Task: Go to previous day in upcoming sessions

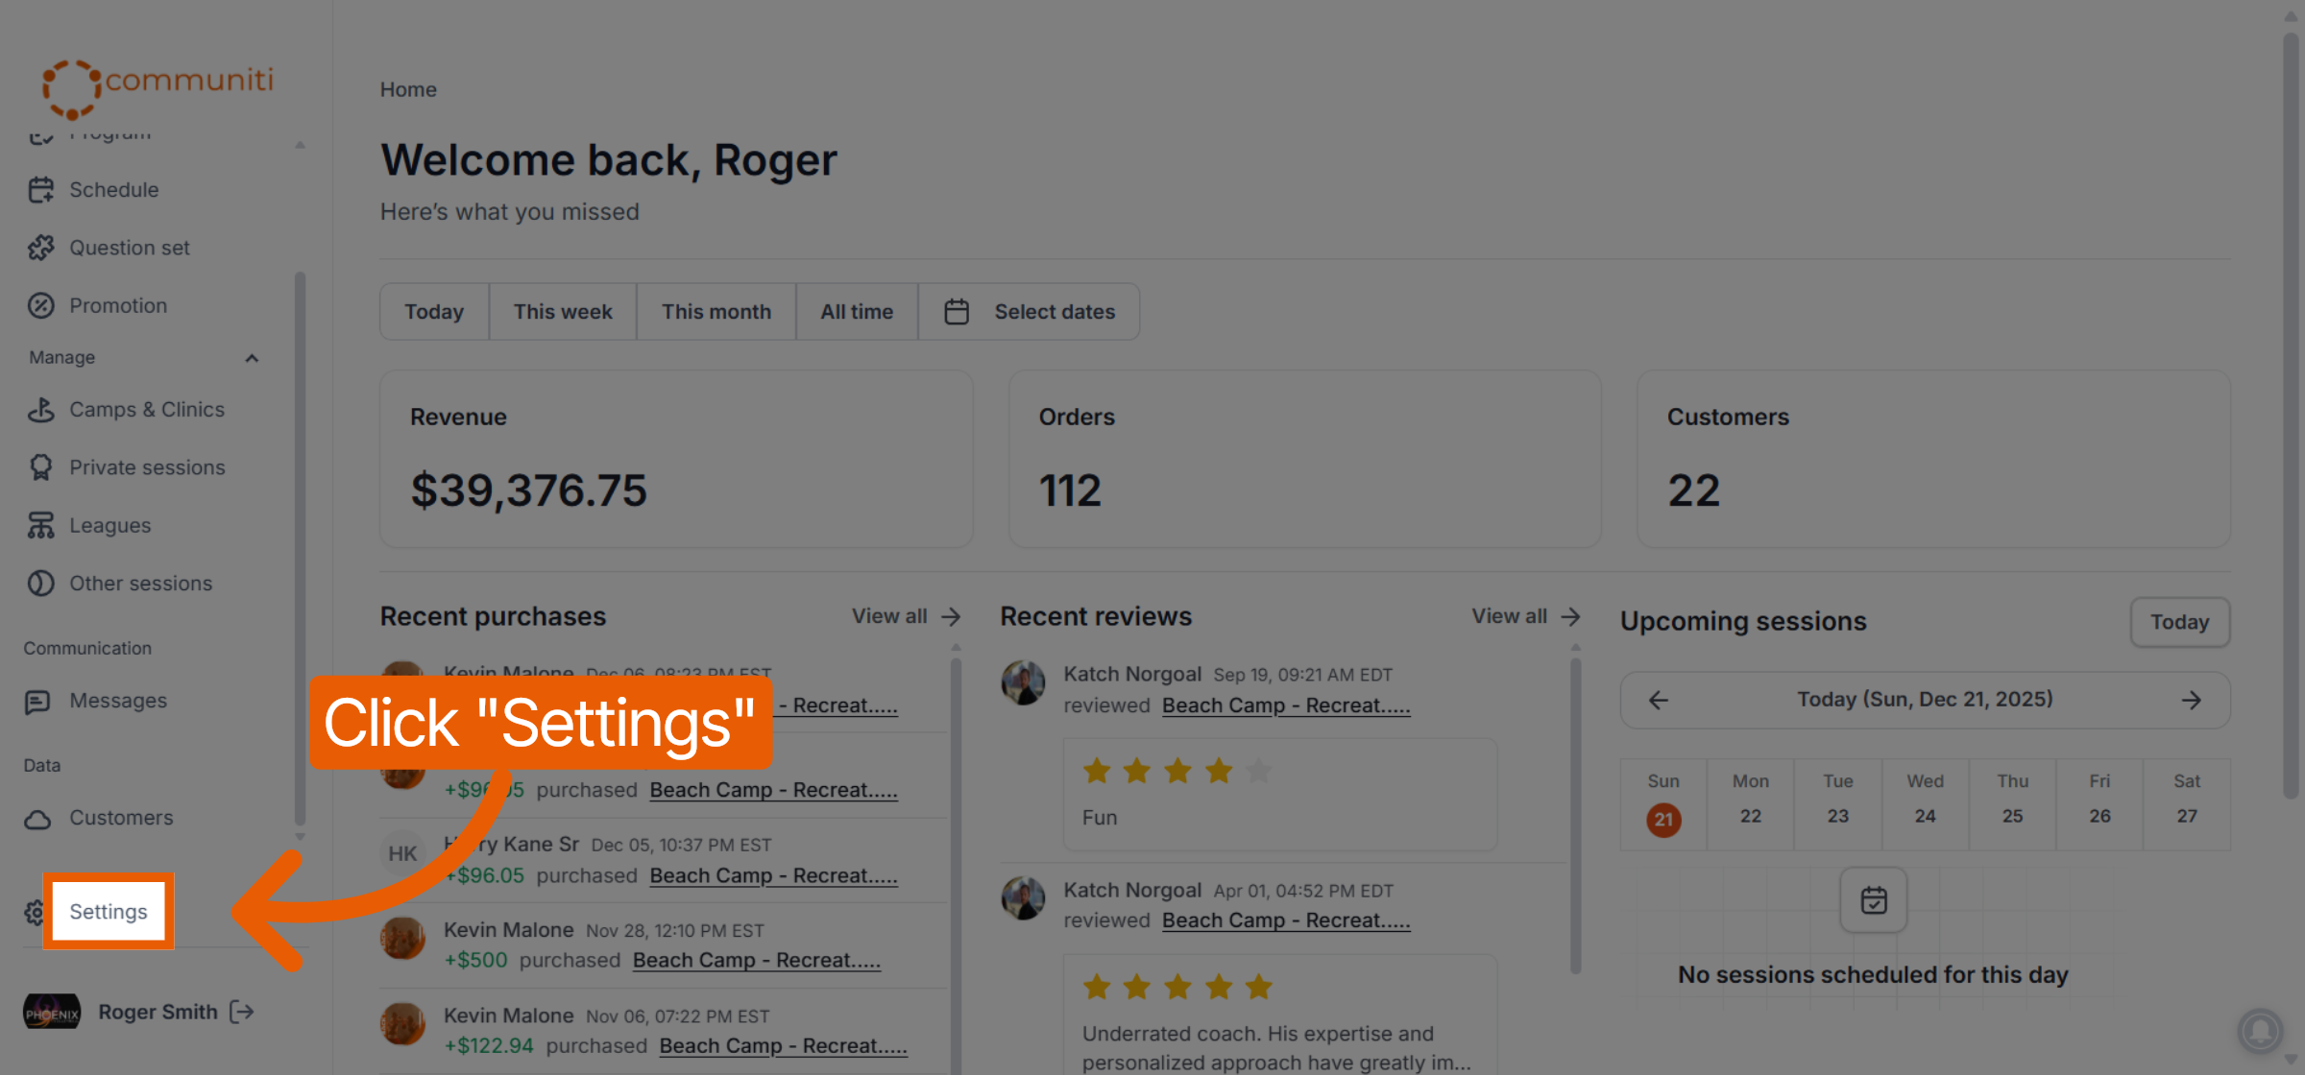Action: tap(1659, 700)
